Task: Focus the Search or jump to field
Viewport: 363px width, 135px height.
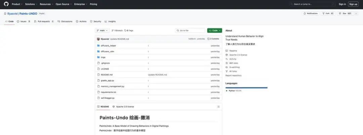Action: 312,4
